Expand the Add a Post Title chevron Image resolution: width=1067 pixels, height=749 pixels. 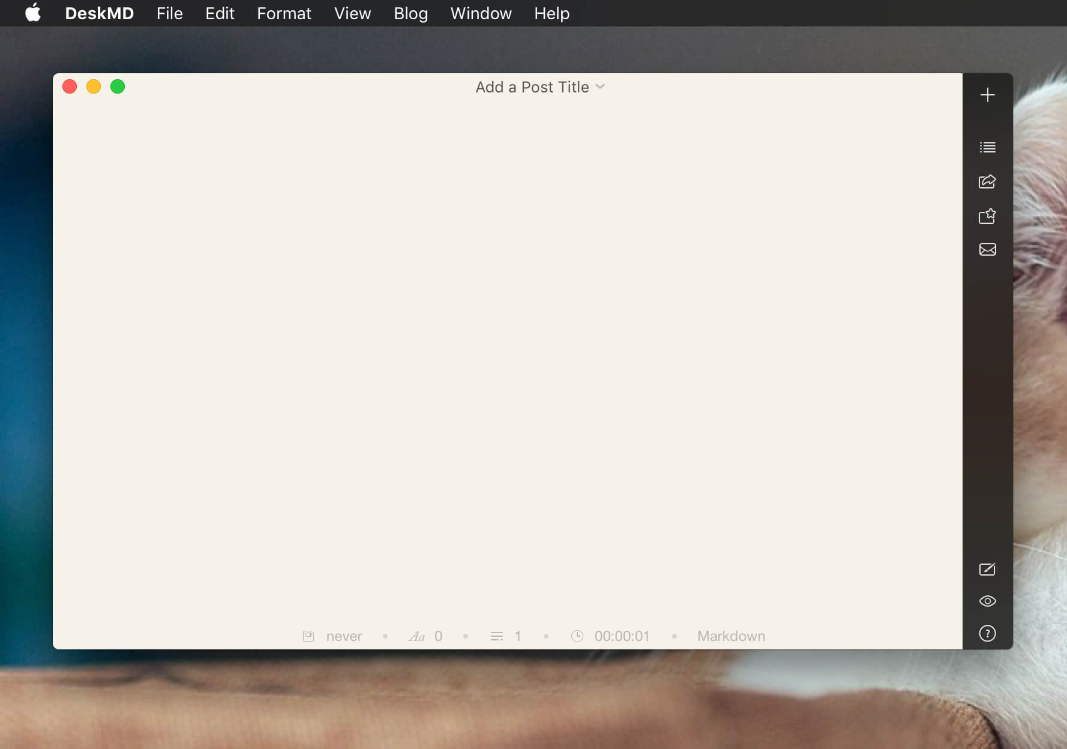600,87
